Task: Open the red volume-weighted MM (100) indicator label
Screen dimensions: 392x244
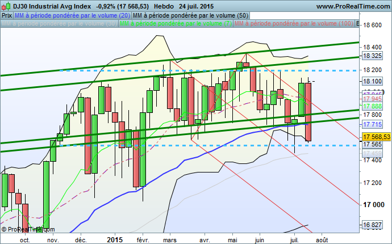Action: click(294, 23)
